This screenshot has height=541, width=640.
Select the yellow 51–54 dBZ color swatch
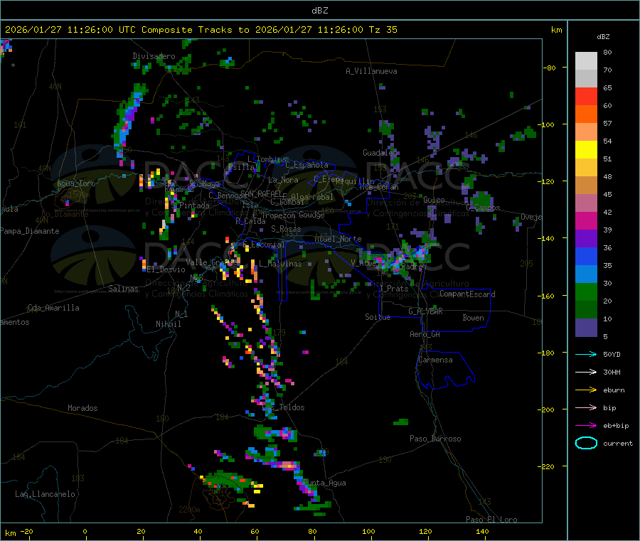point(586,150)
